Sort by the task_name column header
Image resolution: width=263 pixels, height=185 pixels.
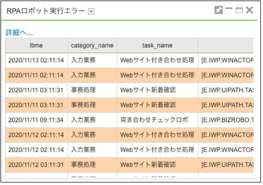pos(157,45)
